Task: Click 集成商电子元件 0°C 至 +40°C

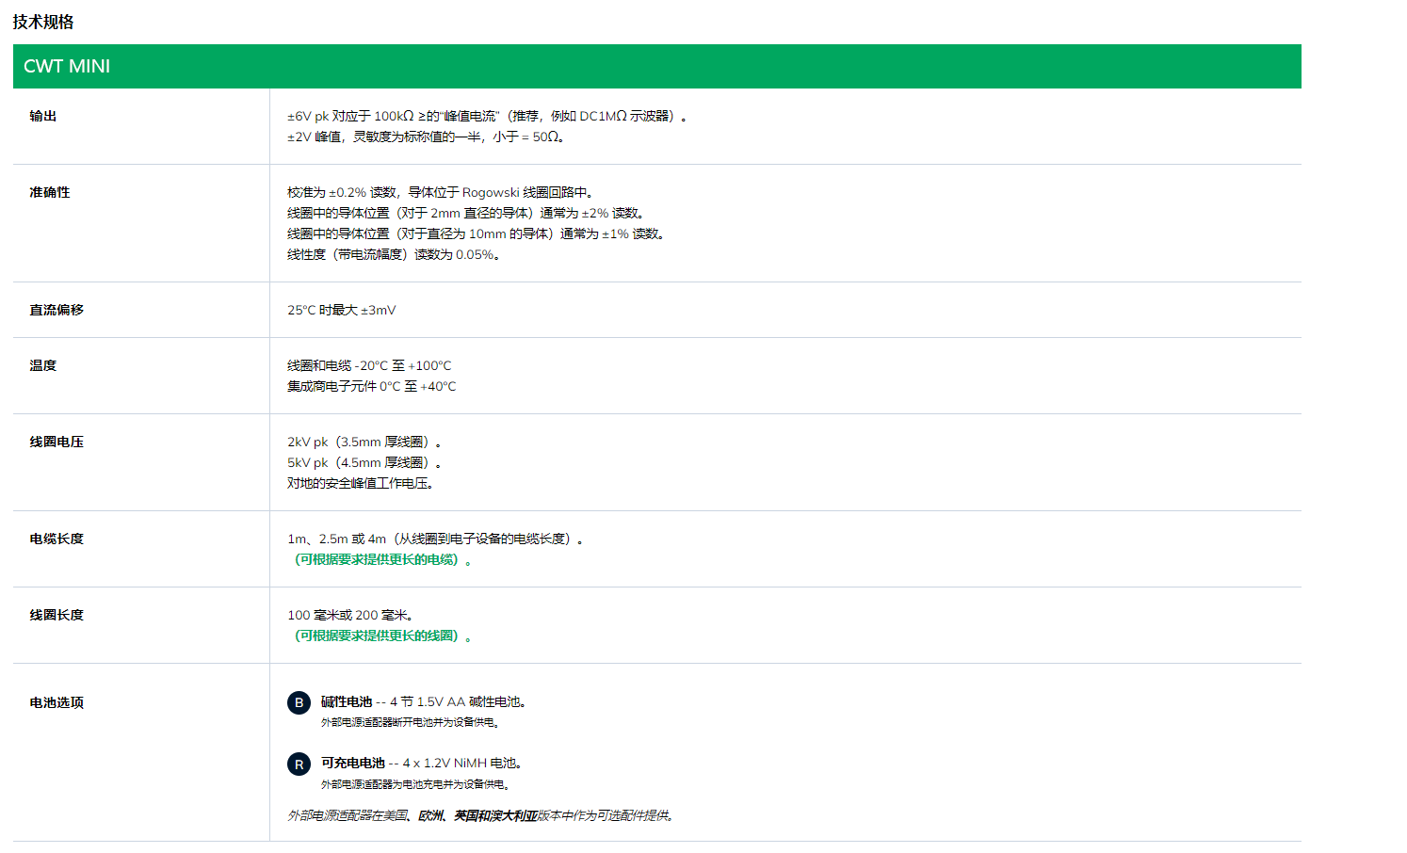Action: (372, 386)
